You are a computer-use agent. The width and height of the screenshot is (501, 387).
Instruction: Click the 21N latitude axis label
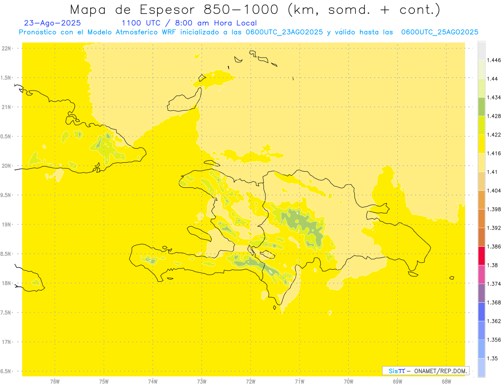click(x=7, y=107)
